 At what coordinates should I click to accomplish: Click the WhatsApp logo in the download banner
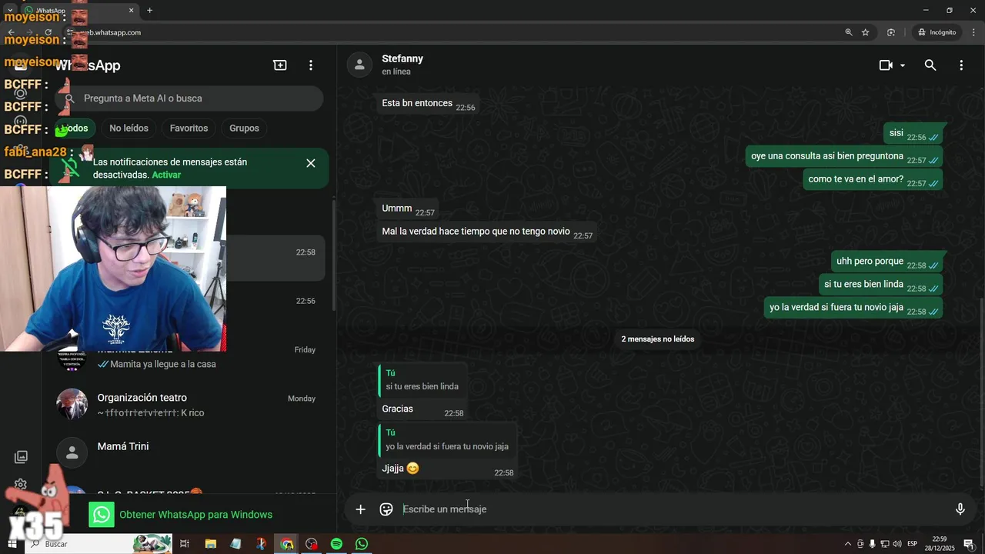click(102, 515)
